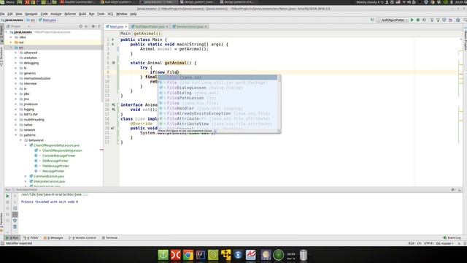467x263 pixels.
Task: Open the Event Log
Action: [452, 237]
